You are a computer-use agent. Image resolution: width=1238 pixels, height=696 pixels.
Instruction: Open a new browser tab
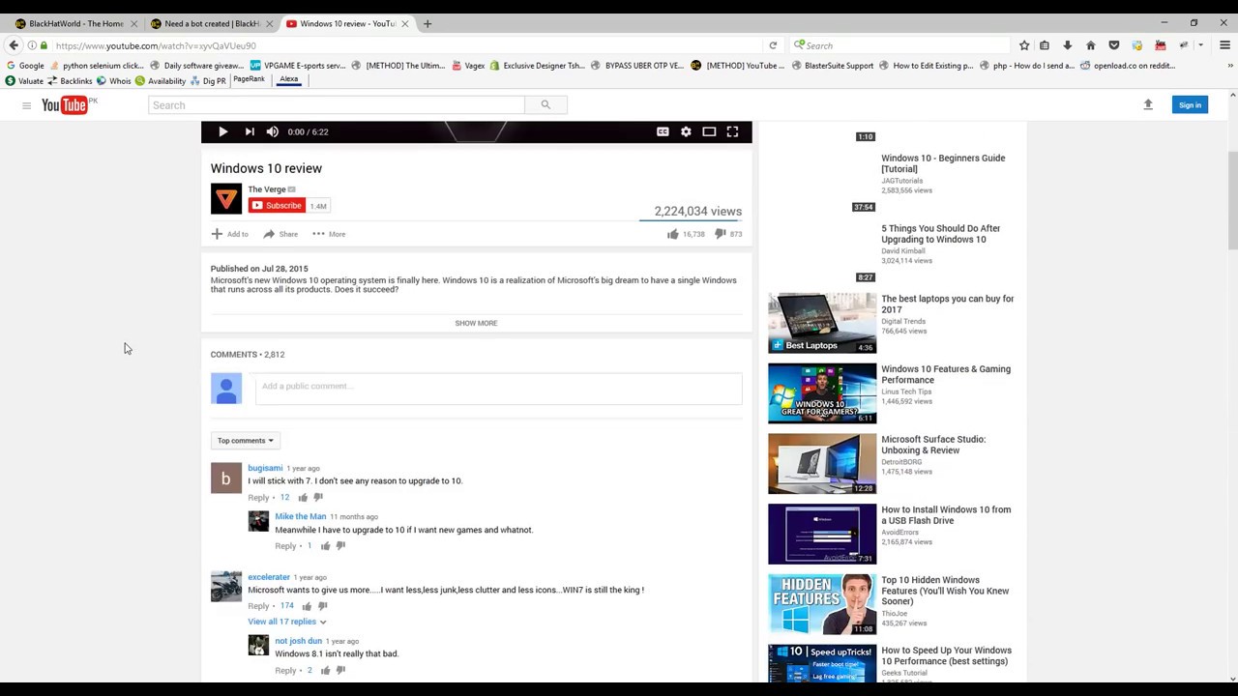point(427,23)
